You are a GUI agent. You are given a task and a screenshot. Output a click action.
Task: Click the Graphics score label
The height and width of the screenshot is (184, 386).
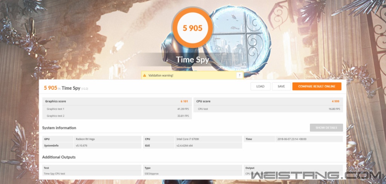click(x=55, y=101)
